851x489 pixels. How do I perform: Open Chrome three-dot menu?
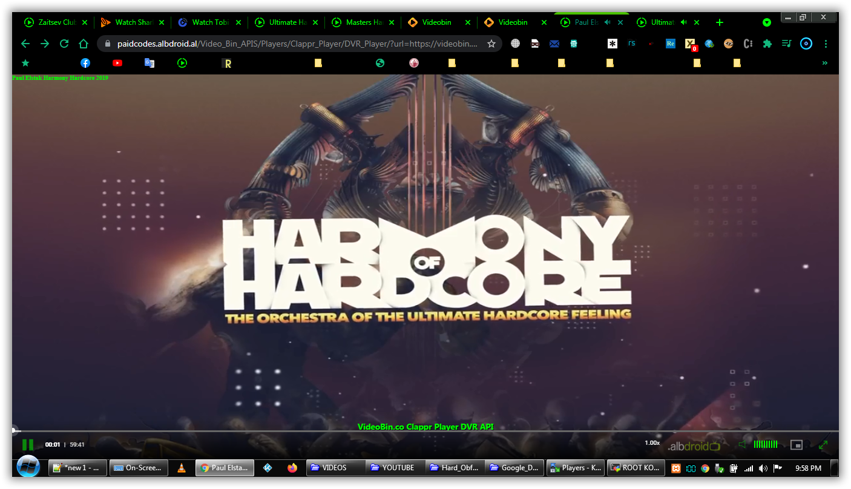click(x=826, y=44)
